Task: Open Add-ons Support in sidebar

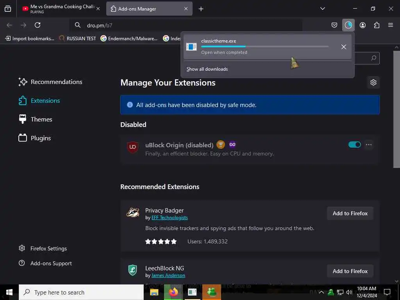Action: [x=45, y=263]
